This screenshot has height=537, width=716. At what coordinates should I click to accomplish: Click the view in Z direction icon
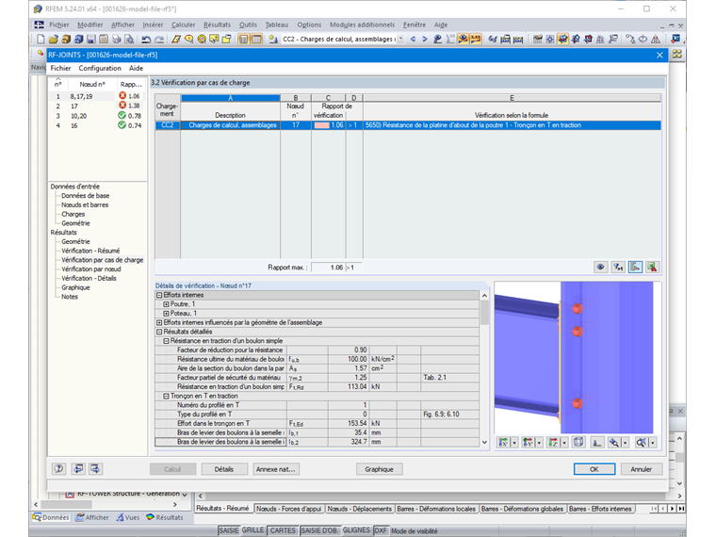click(x=553, y=443)
